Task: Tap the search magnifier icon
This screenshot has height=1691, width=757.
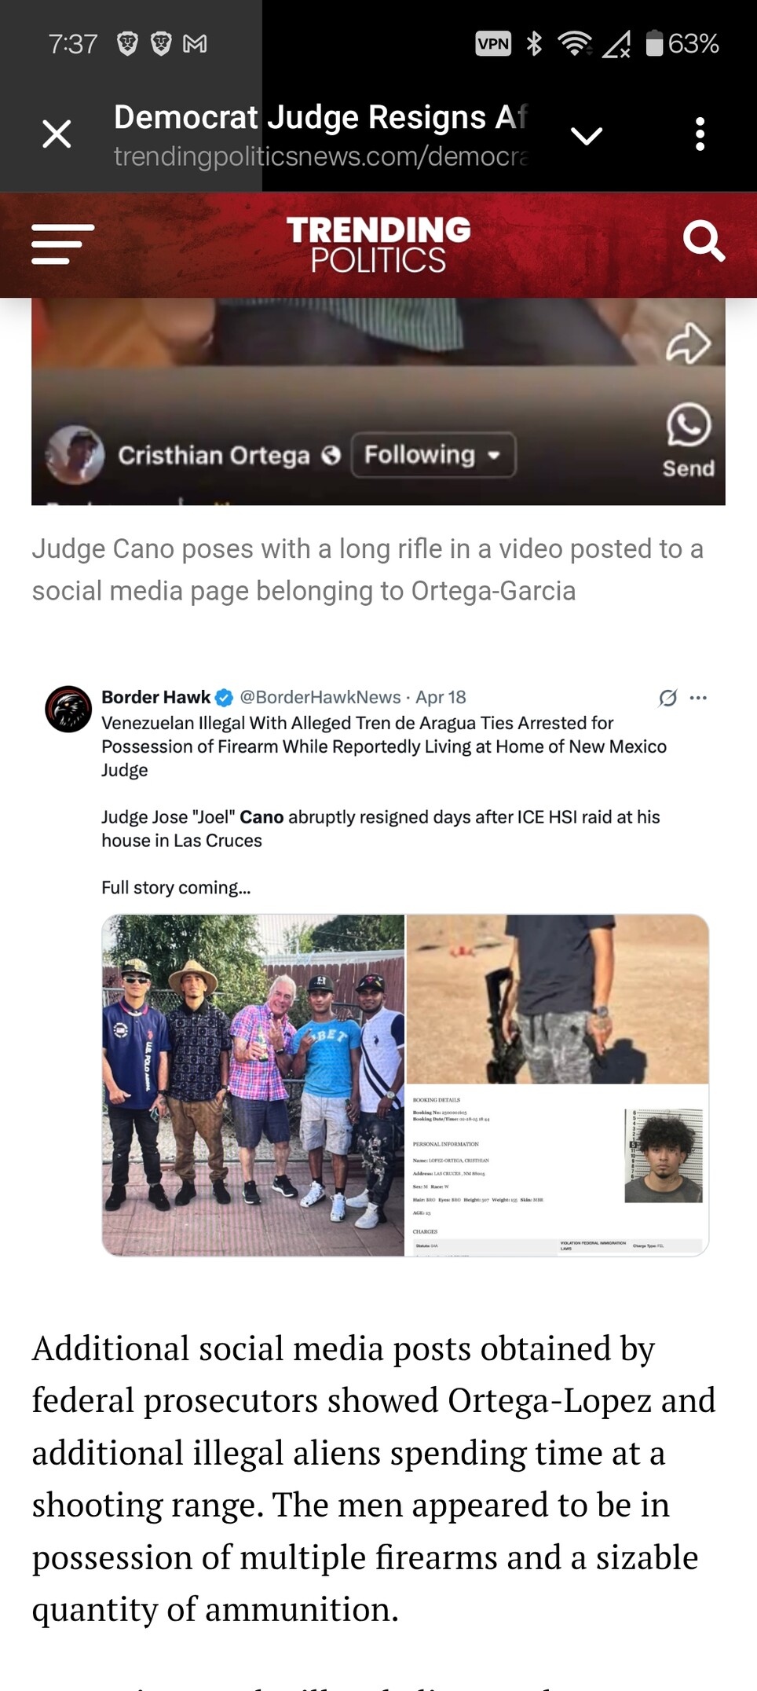Action: coord(704,240)
